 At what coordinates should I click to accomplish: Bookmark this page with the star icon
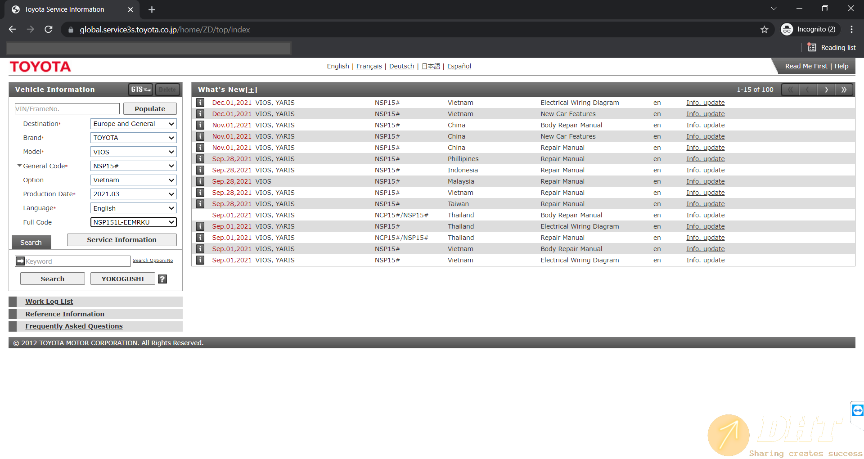764,30
